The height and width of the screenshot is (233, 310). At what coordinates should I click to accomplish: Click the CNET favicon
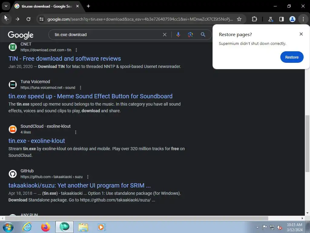(x=13, y=47)
